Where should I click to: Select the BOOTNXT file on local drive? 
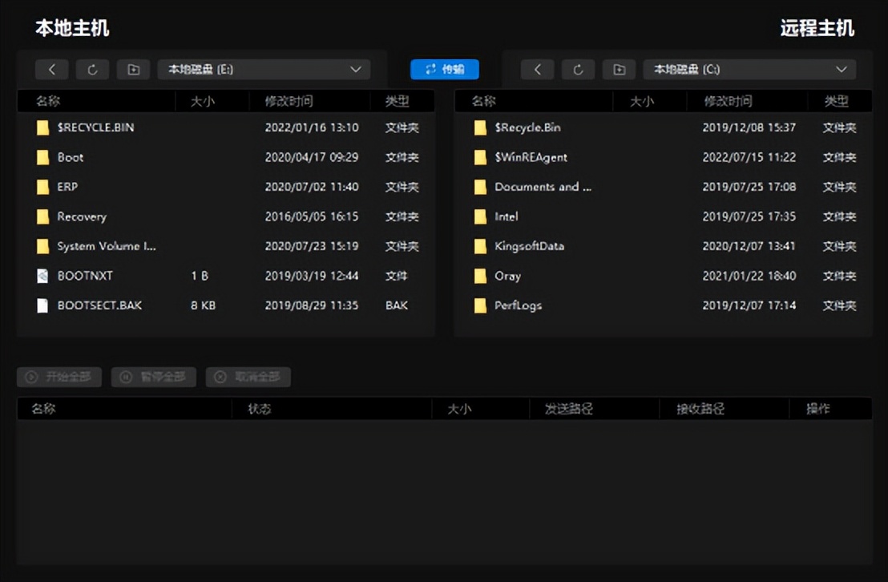pos(83,276)
